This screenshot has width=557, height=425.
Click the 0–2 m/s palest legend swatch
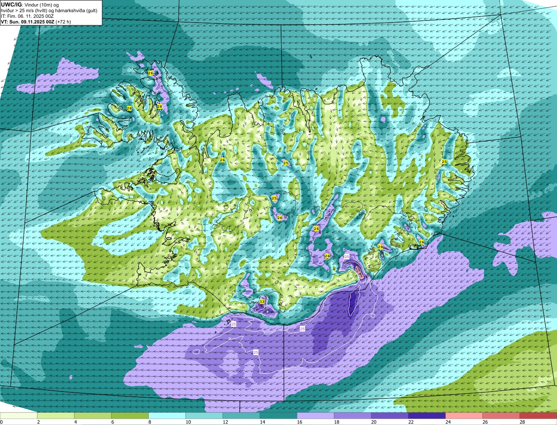pyautogui.click(x=19, y=416)
